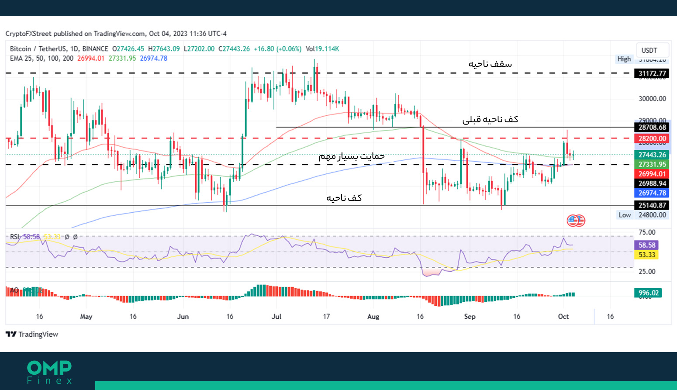The width and height of the screenshot is (677, 390).
Task: Click the کف ناحیه قبلی annotation text
Action: (x=490, y=119)
